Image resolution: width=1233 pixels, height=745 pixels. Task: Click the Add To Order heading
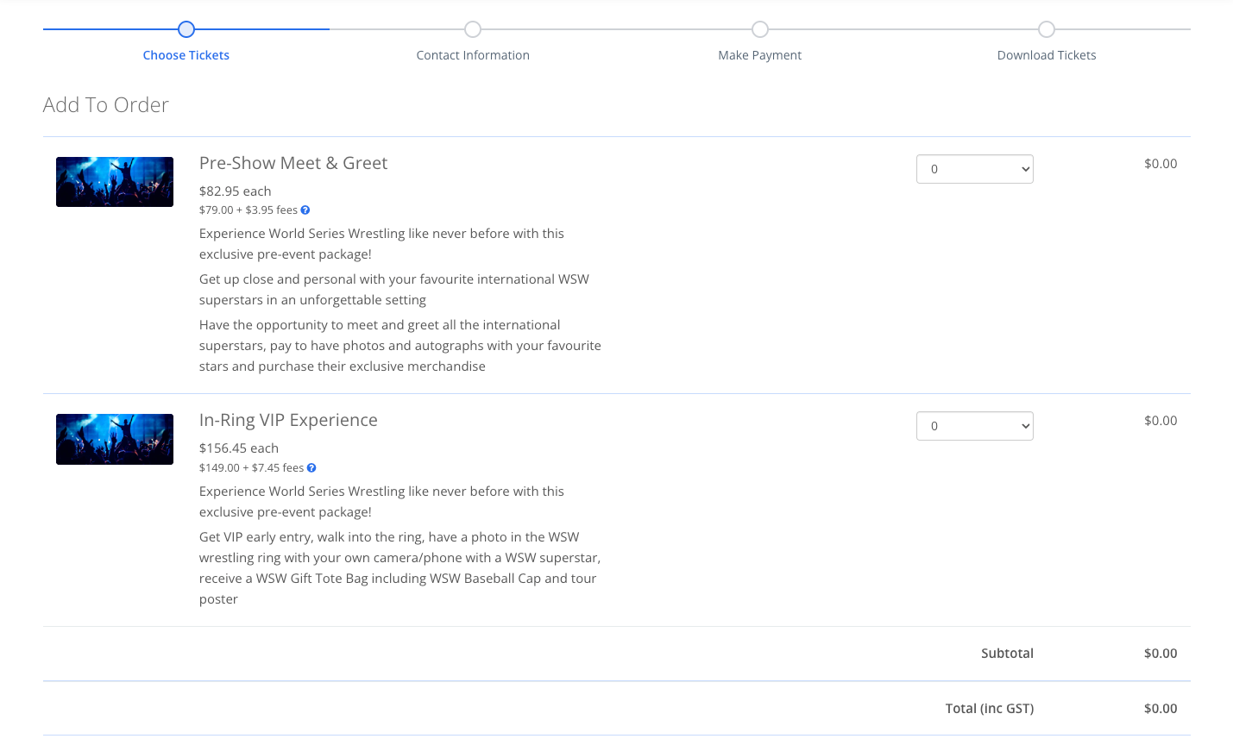click(x=106, y=105)
